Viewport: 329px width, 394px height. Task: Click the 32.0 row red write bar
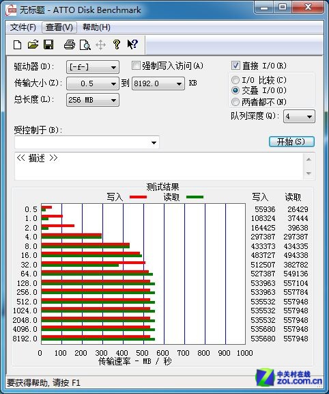point(94,263)
